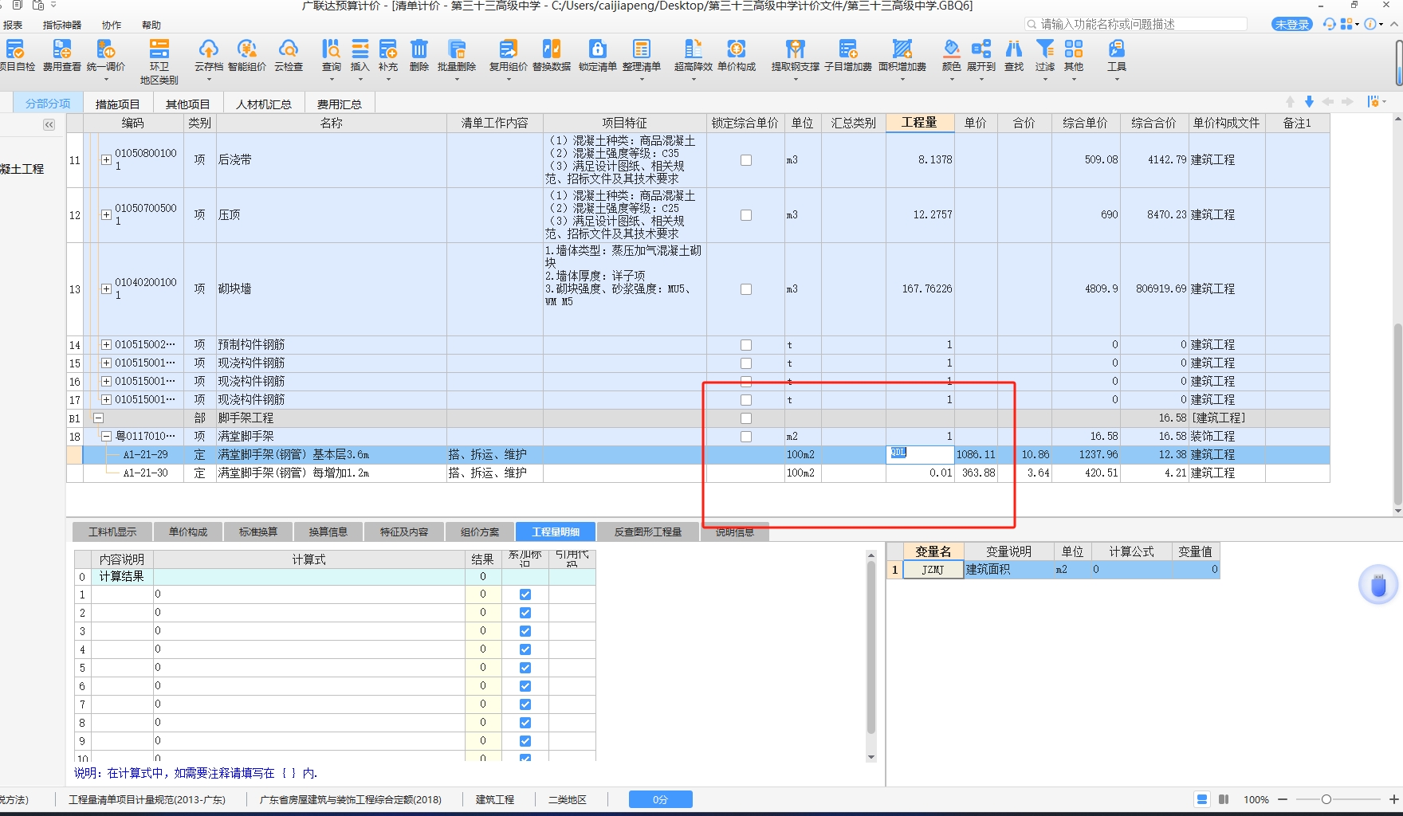Switch to the 措施项目 tab
The image size is (1403, 816).
[118, 104]
